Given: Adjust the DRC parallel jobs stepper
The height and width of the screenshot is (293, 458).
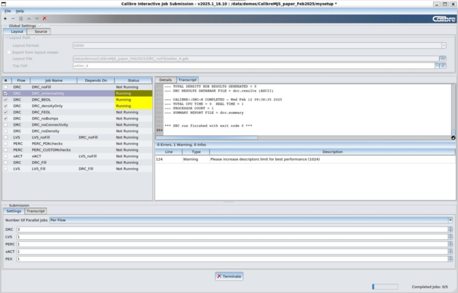Looking at the screenshot, I should click(451, 230).
